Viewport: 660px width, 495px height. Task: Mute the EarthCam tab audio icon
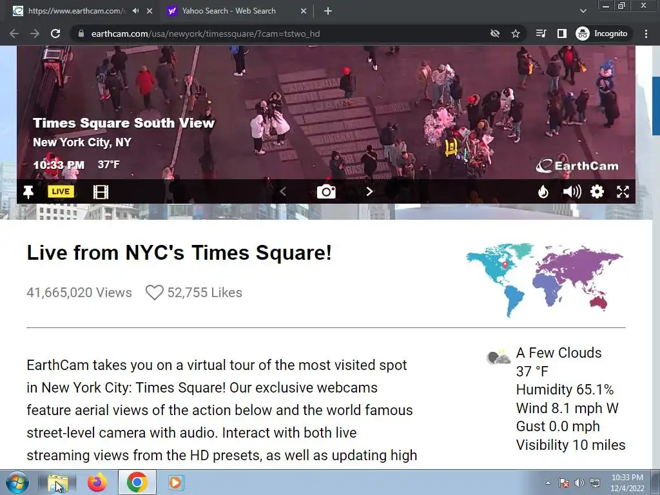(135, 11)
